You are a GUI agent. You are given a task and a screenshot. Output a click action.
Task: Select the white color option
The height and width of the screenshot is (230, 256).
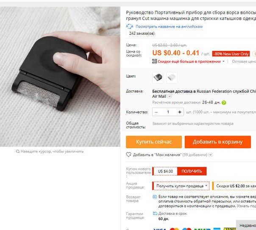[172, 78]
